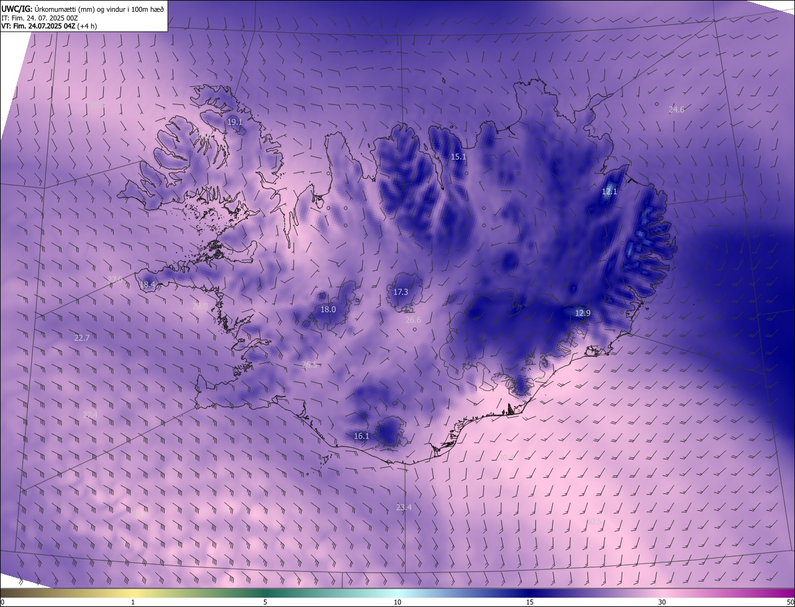Click the 5 label on the color scale

pos(265,603)
